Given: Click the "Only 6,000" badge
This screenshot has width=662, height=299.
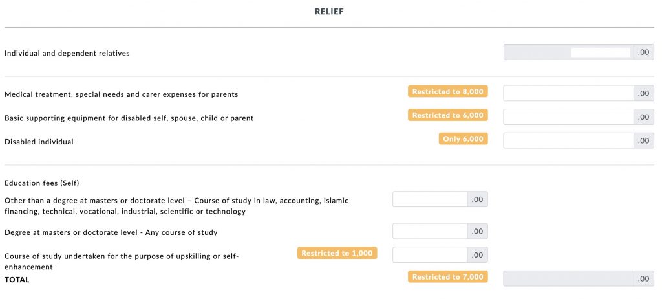Looking at the screenshot, I should [463, 139].
